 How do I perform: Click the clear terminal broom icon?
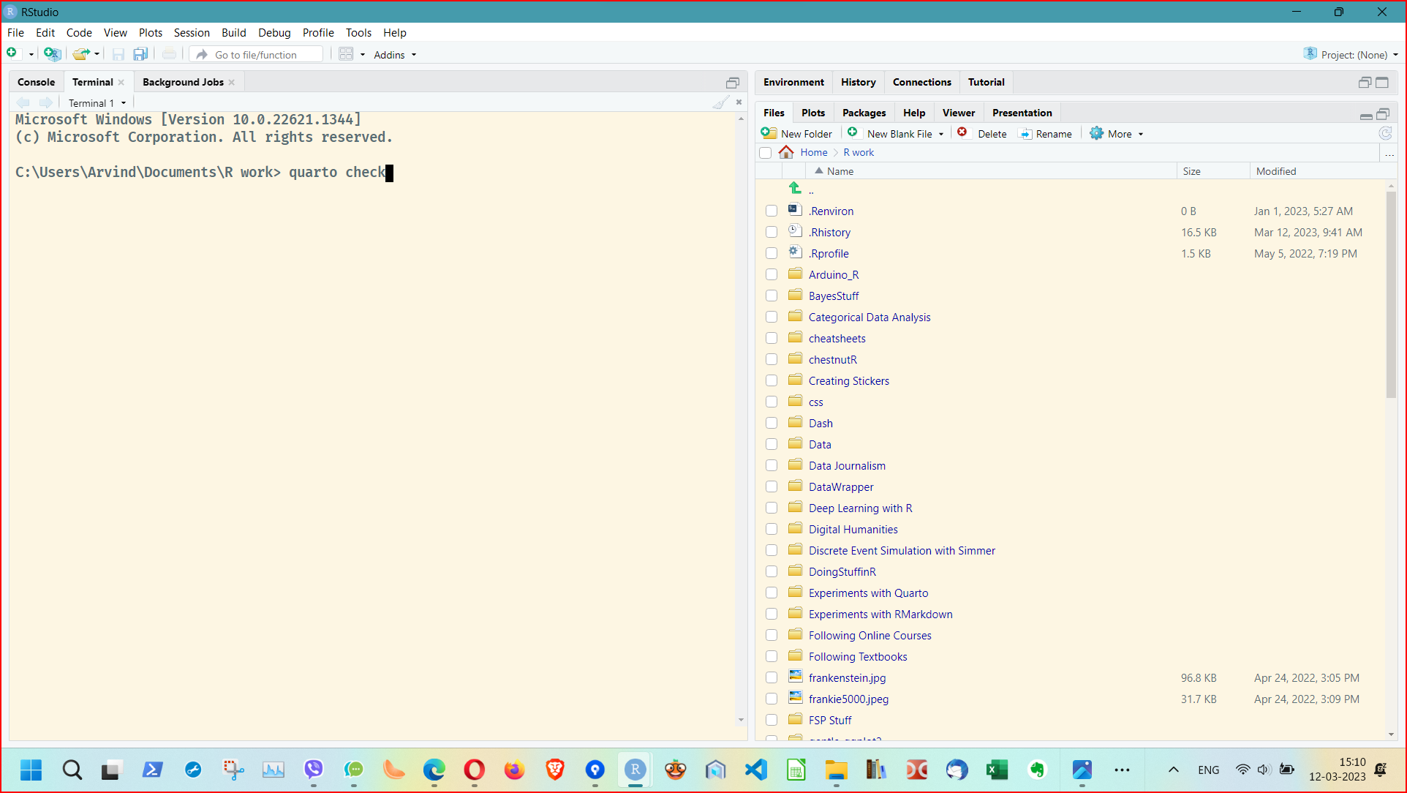(x=720, y=102)
